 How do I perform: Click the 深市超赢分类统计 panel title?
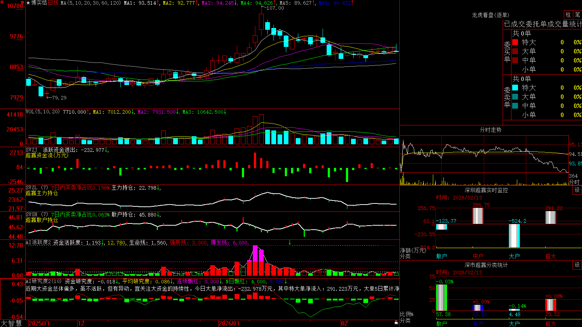click(486, 265)
